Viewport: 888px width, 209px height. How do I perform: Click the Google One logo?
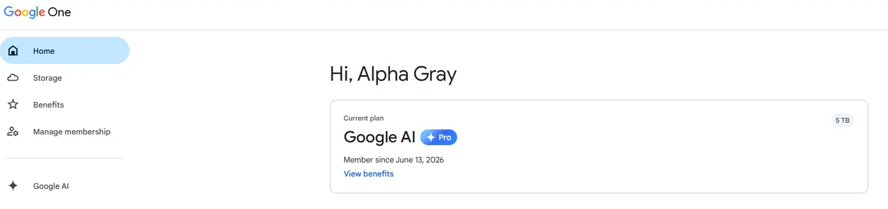pos(37,12)
